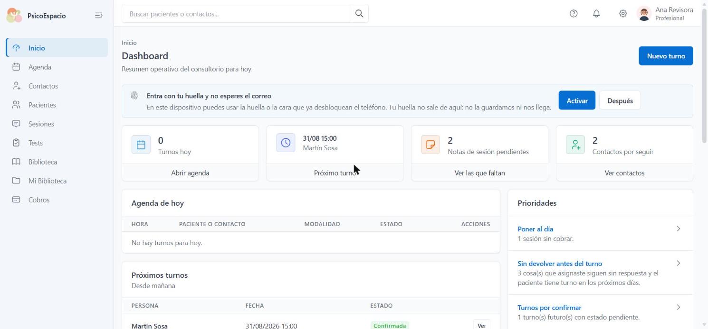Click the Mi Biblioteca folder icon
Viewport: 708px width, 329px height.
[x=16, y=181]
